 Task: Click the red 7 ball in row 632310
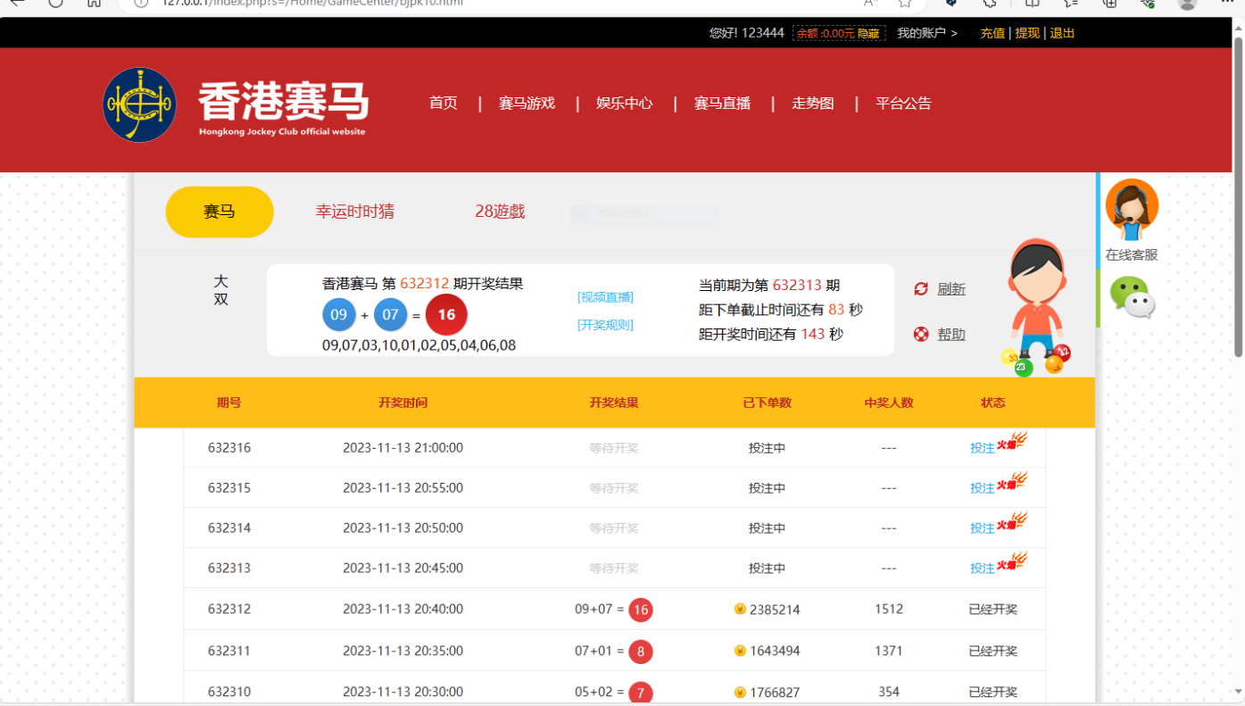(641, 693)
